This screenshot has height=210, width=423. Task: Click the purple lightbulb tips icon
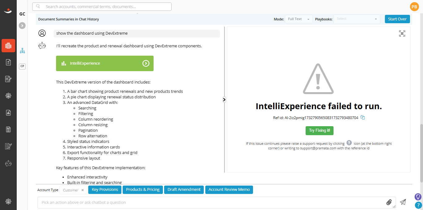418,197
